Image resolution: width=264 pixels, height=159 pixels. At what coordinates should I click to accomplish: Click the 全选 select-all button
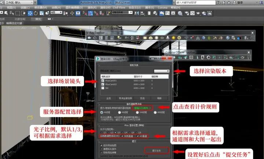[x=109, y=98]
